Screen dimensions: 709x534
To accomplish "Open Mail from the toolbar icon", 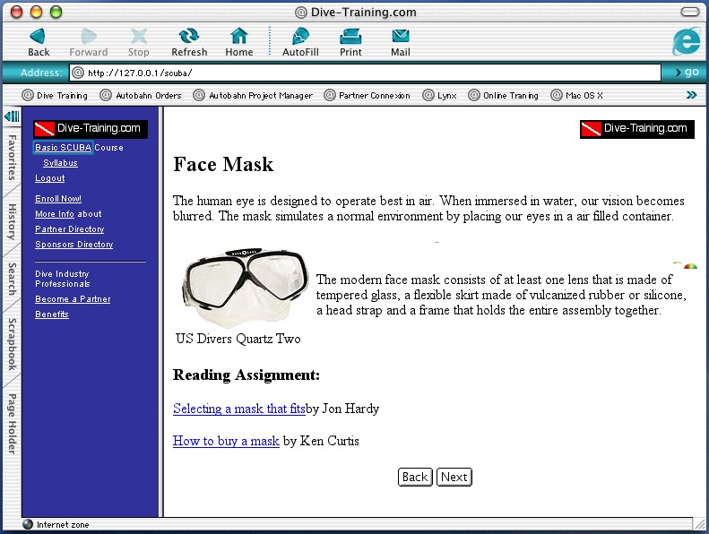I will point(401,36).
